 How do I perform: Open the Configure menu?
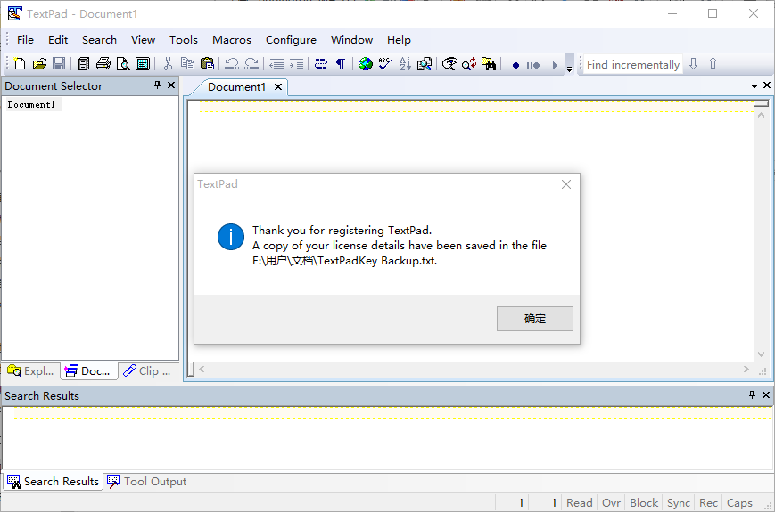coord(291,39)
